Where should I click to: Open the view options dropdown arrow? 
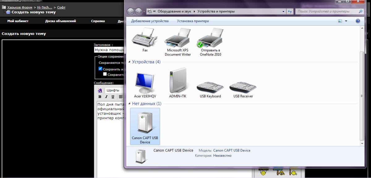(x=346, y=21)
